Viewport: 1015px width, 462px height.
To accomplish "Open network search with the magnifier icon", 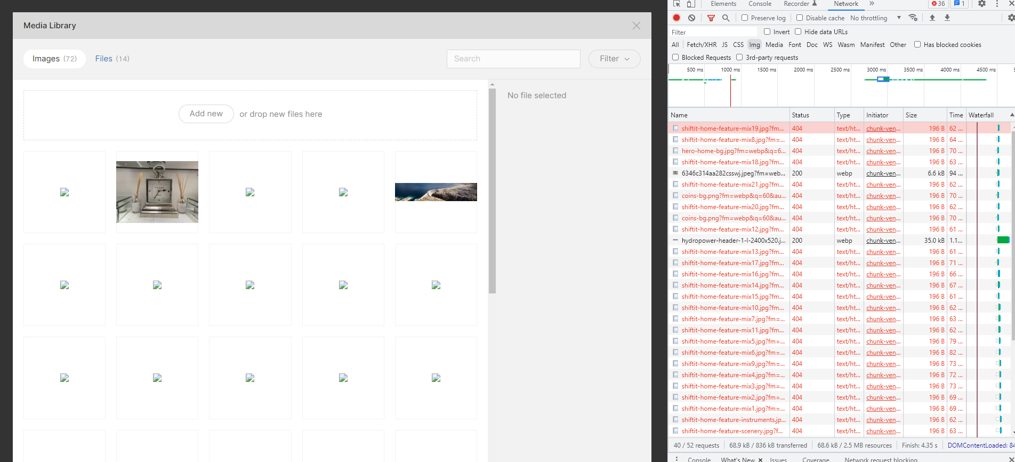I will click(x=726, y=18).
